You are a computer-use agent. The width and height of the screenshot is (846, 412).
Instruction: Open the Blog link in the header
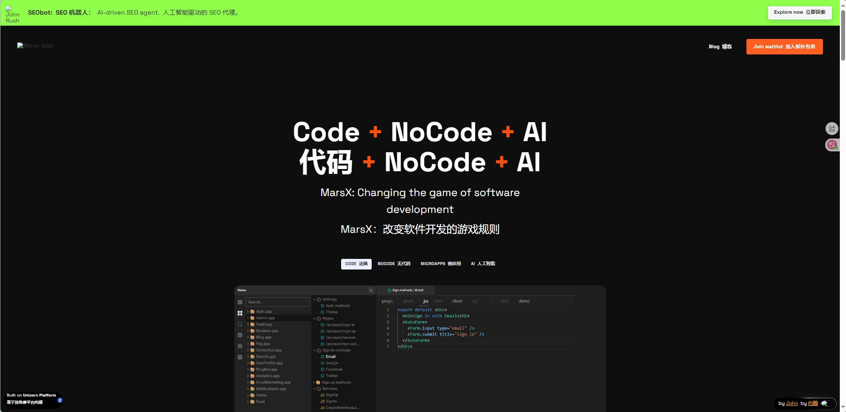[720, 47]
